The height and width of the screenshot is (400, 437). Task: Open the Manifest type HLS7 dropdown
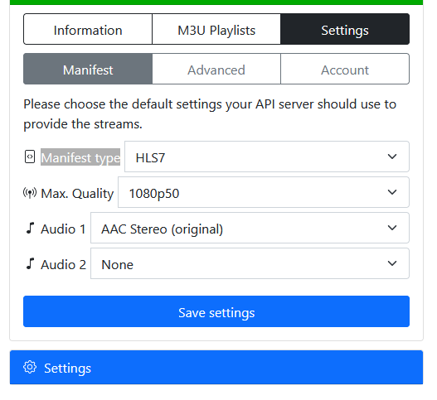tap(267, 157)
